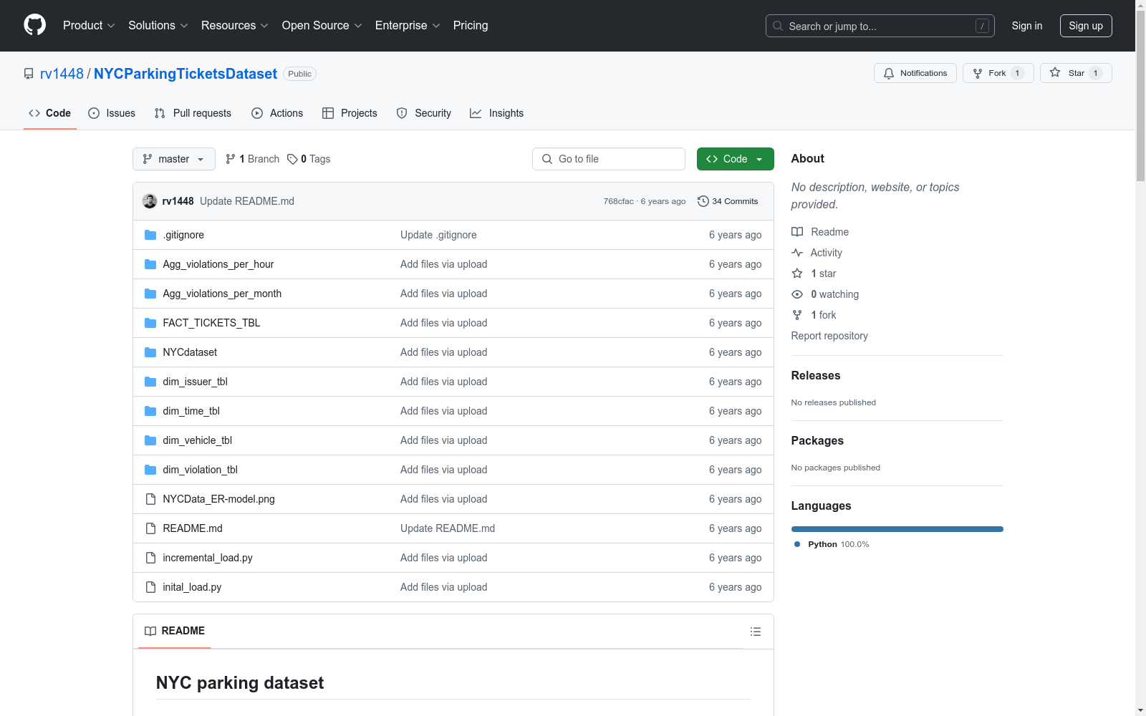1146x716 pixels.
Task: Click the star icon next to 1 star
Action: (797, 274)
